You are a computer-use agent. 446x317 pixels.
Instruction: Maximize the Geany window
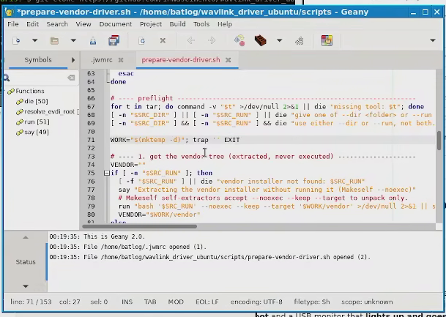tap(425, 12)
